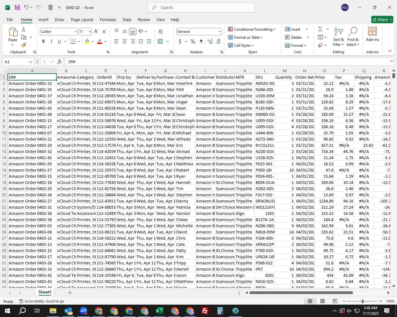Toggle Underline formatting
Screen dimensions: 397x317
(59, 41)
